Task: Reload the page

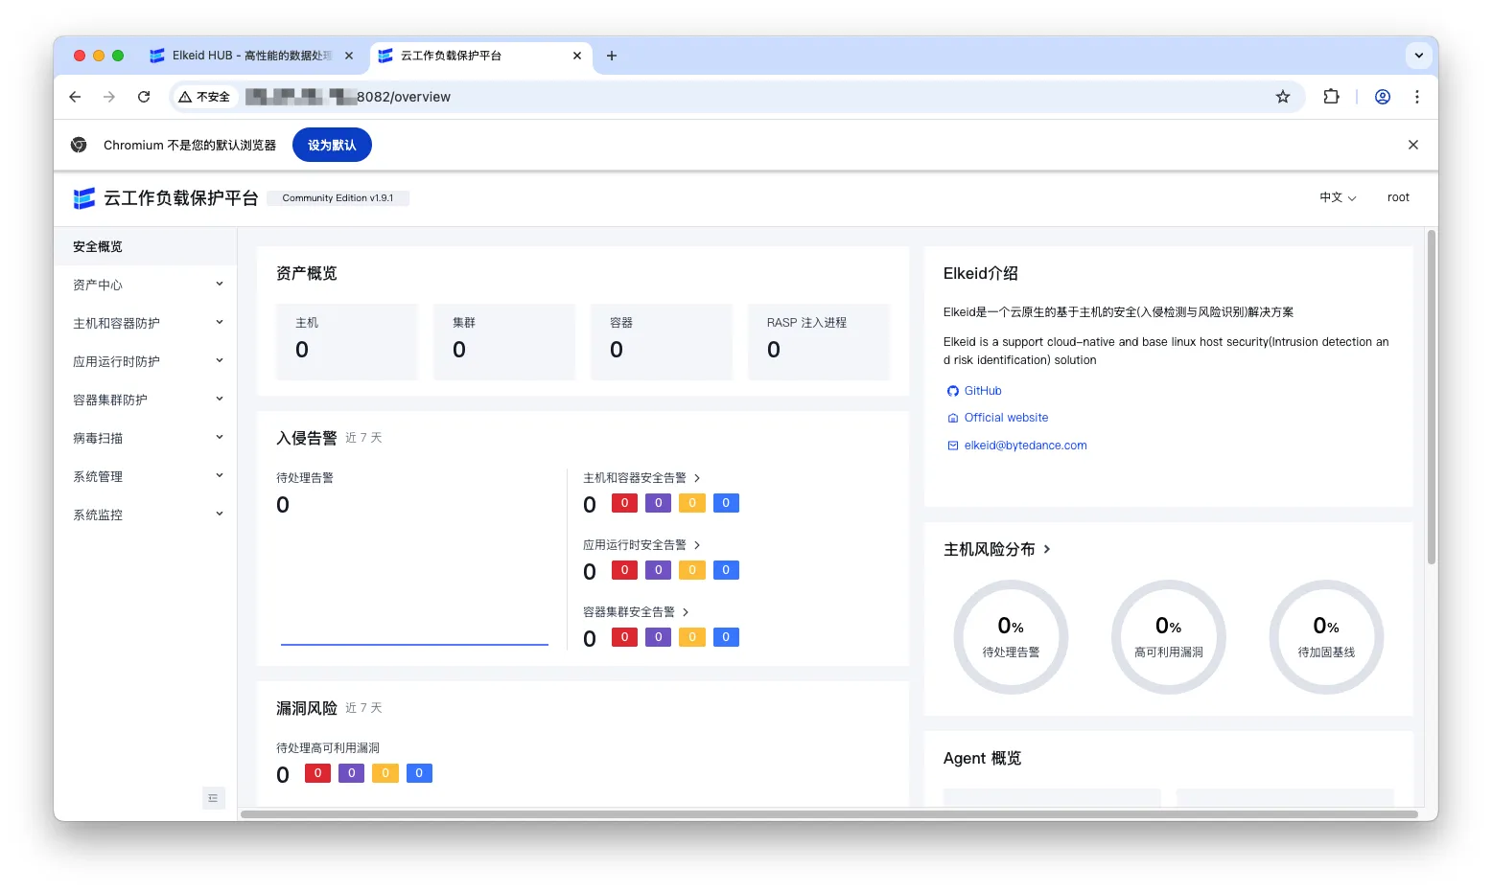Action: point(144,97)
